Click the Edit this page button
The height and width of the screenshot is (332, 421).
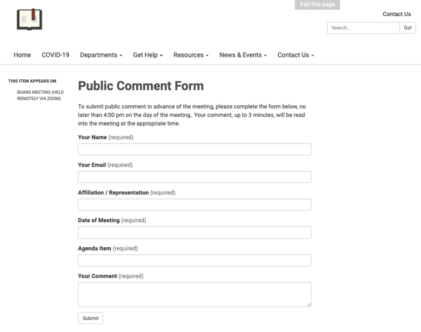(317, 5)
